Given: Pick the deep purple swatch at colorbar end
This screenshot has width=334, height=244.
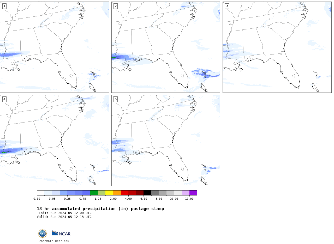Looking at the screenshot, I should [x=193, y=193].
